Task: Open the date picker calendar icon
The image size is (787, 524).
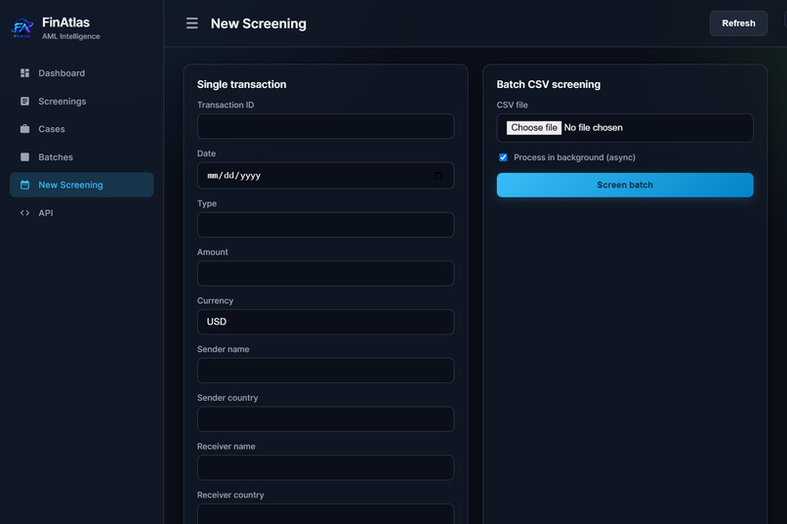Action: pyautogui.click(x=438, y=175)
